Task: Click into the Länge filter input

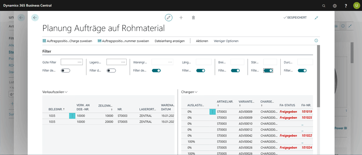Action: (x=204, y=62)
